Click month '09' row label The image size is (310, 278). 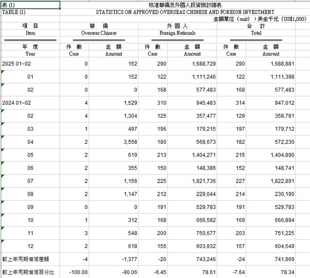tap(30, 207)
